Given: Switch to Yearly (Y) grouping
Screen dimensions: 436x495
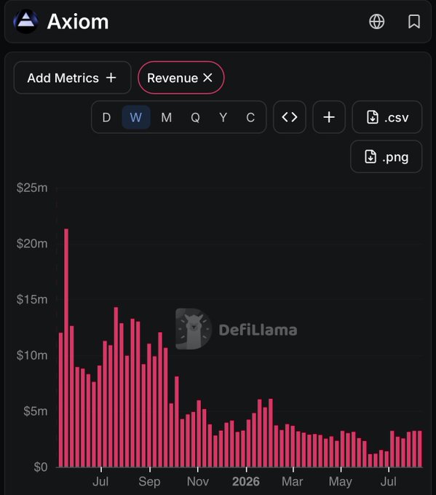Looking at the screenshot, I should (223, 117).
